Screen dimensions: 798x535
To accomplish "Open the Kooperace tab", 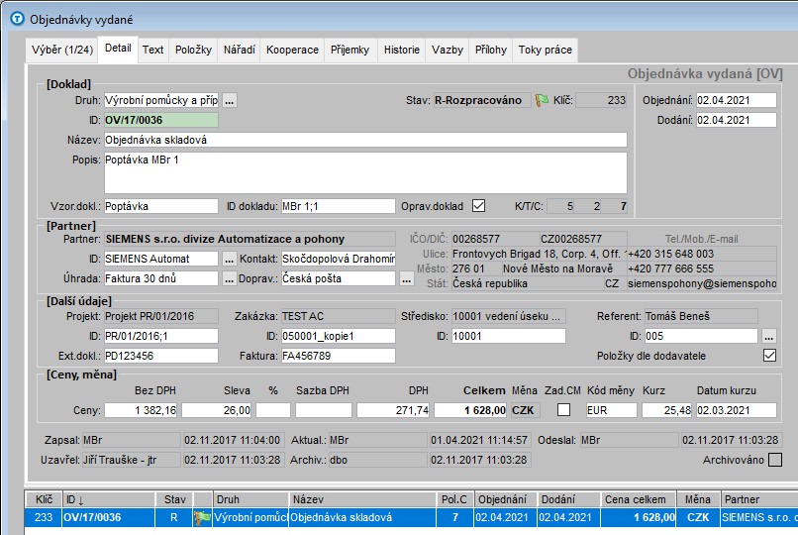I will coord(293,50).
